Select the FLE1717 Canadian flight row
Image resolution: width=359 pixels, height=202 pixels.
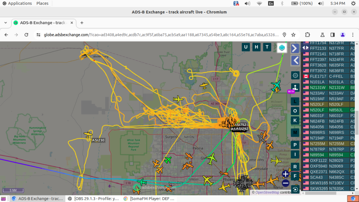[328, 76]
